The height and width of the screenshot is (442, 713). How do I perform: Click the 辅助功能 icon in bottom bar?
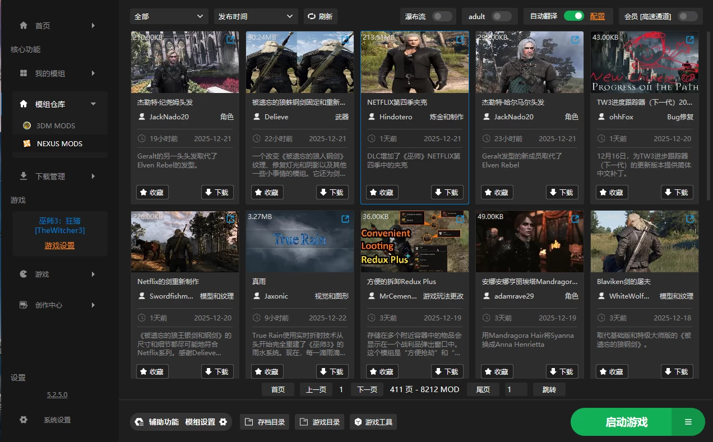pyautogui.click(x=139, y=422)
